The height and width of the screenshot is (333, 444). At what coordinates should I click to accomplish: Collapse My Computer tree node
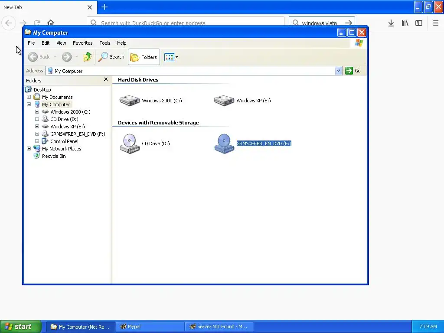pos(29,104)
